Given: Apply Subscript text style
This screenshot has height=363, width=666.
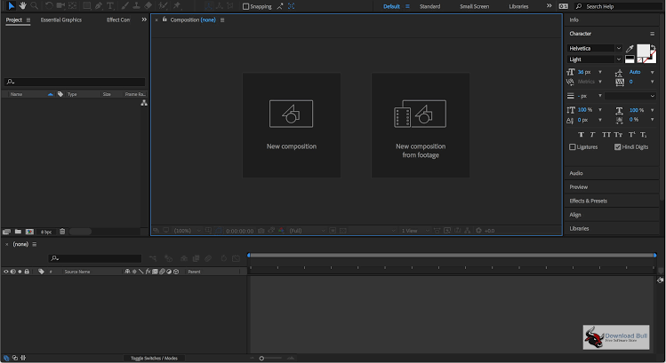Looking at the screenshot, I should 644,134.
